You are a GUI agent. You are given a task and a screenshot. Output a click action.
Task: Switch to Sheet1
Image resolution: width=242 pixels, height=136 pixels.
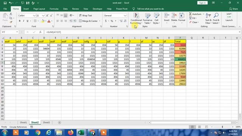[x=23, y=122]
